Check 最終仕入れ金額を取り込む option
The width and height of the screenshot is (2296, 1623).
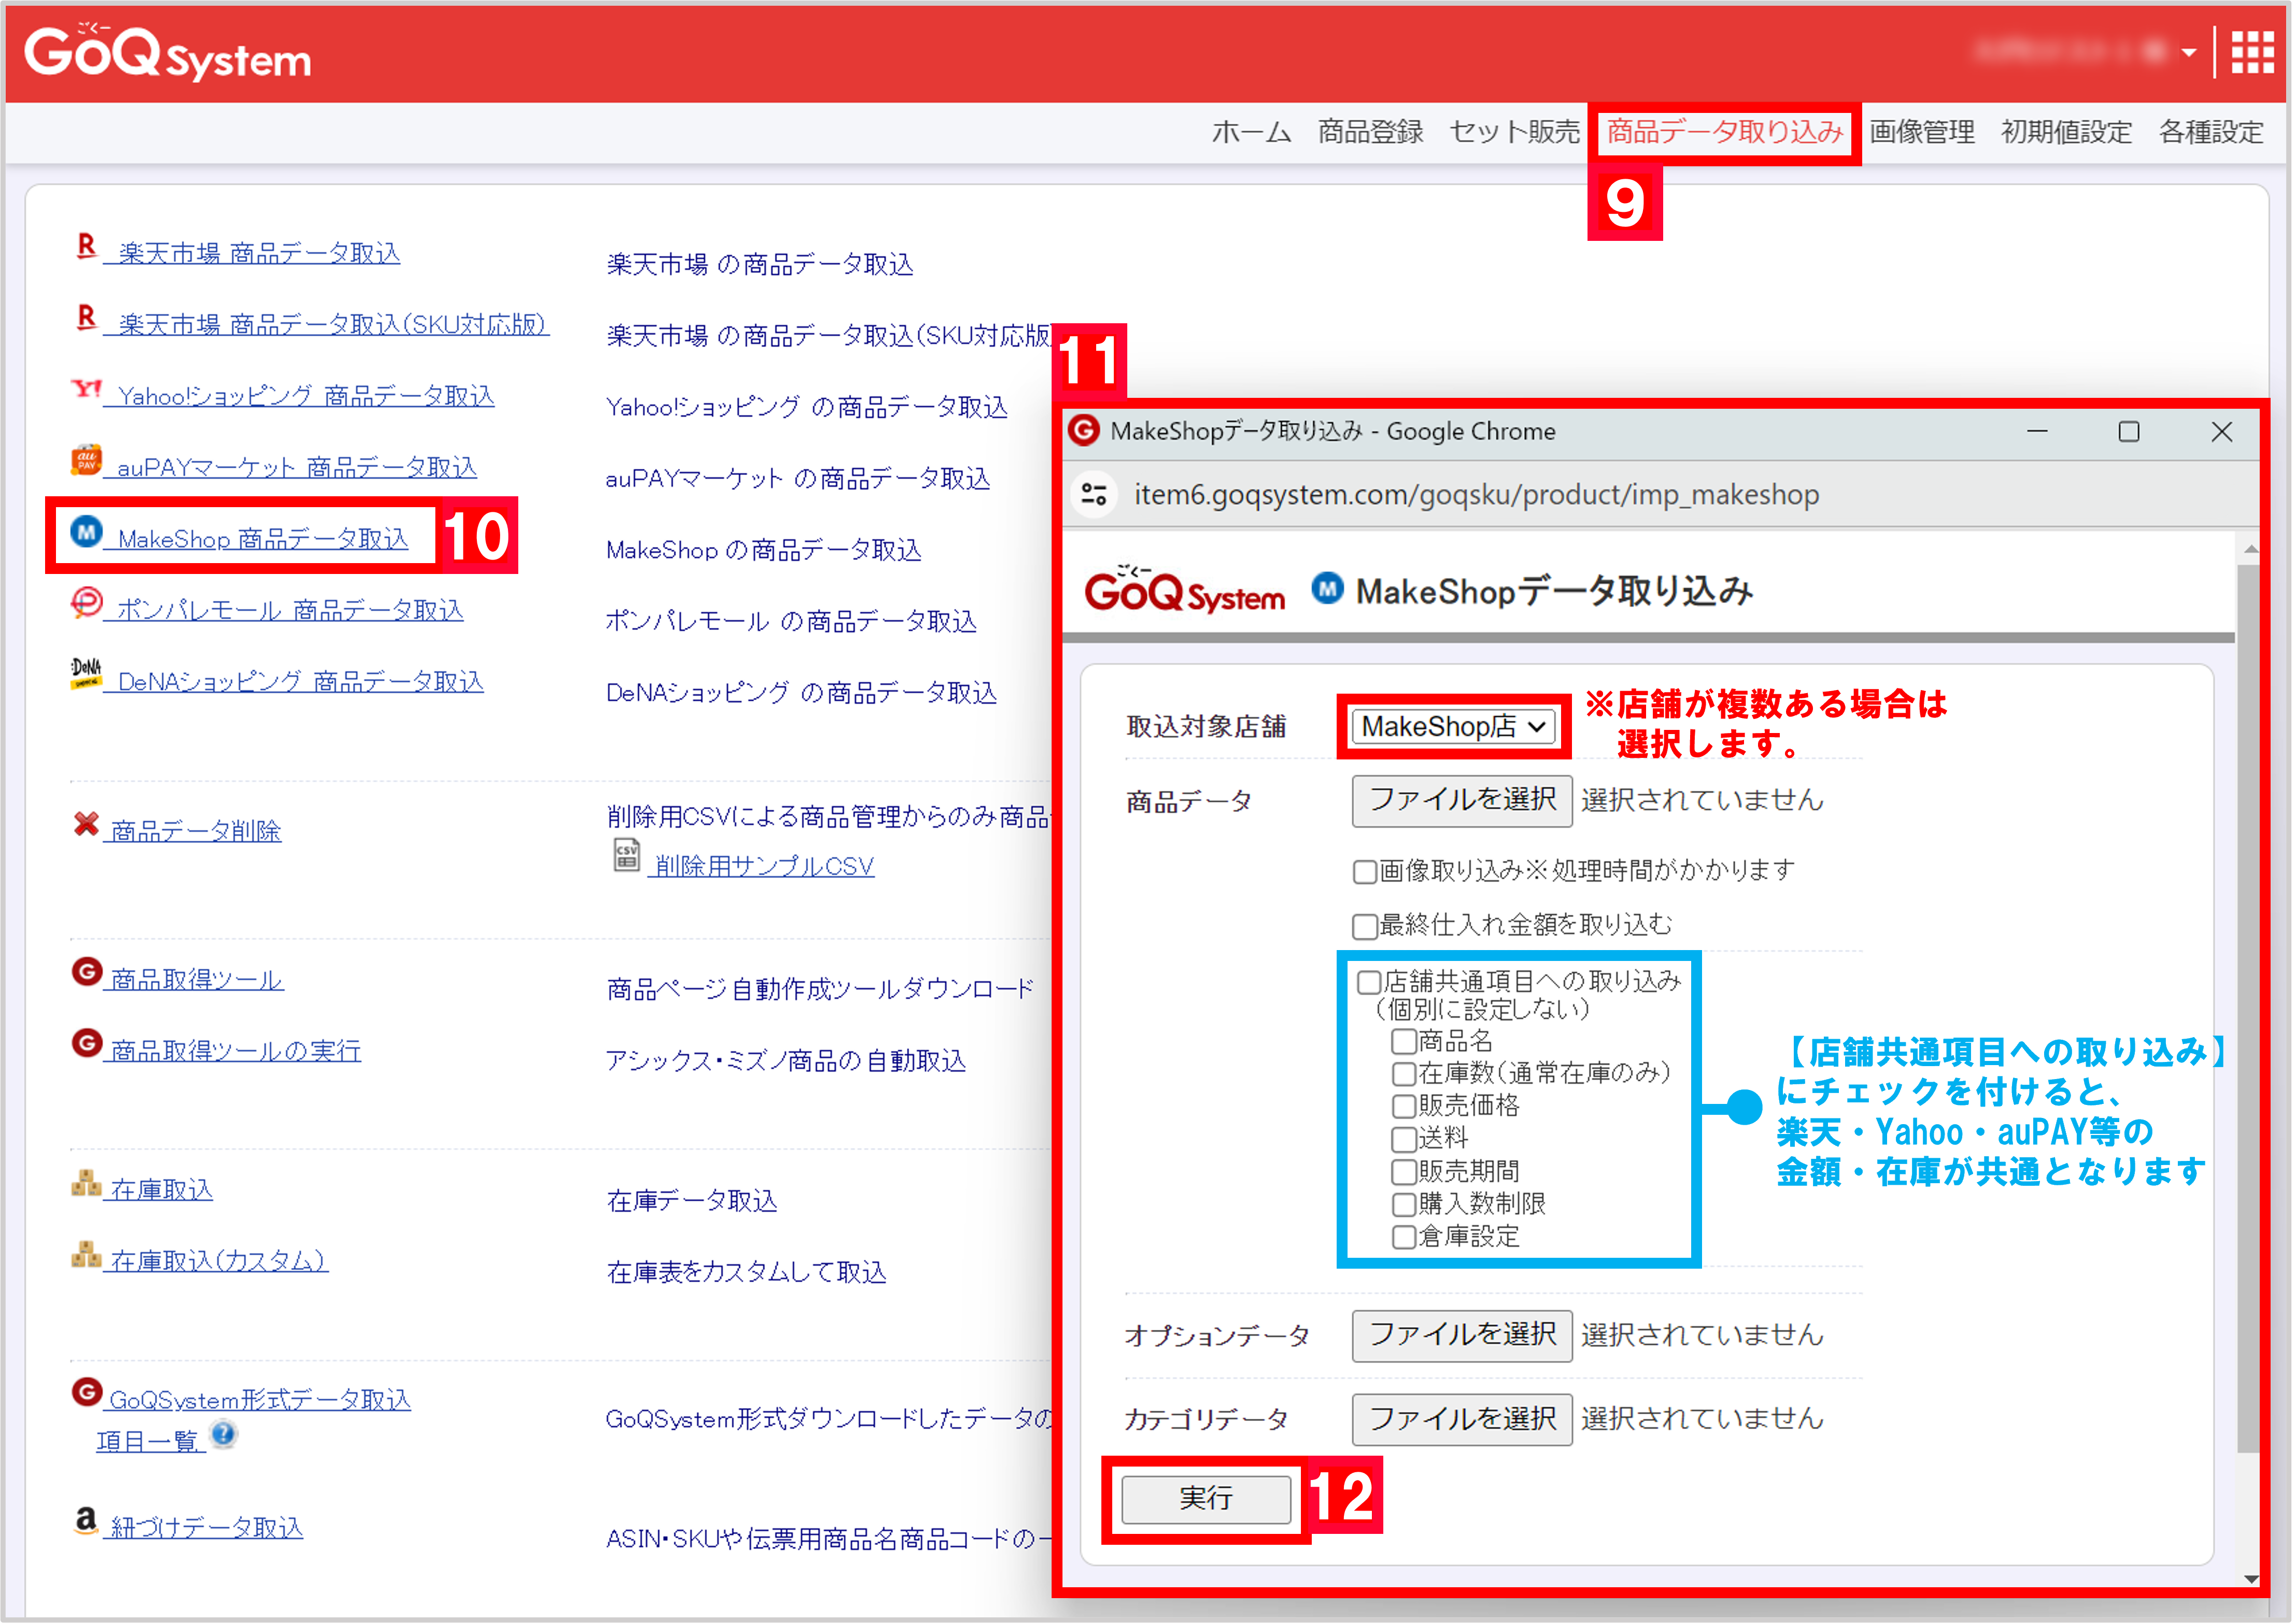click(1364, 926)
